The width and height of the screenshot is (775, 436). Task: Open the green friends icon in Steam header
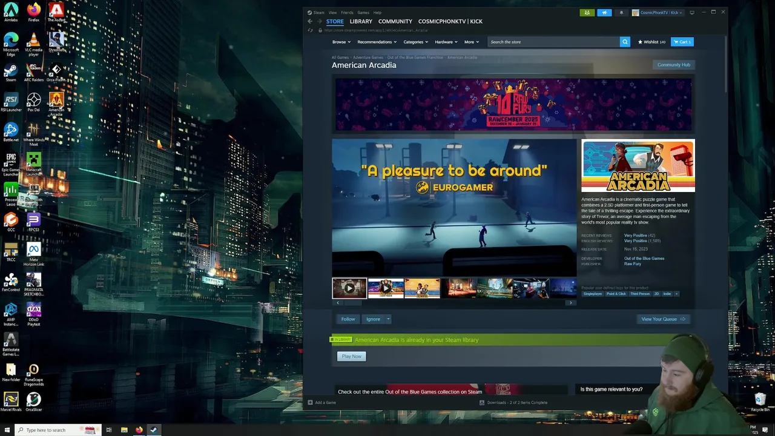click(587, 12)
